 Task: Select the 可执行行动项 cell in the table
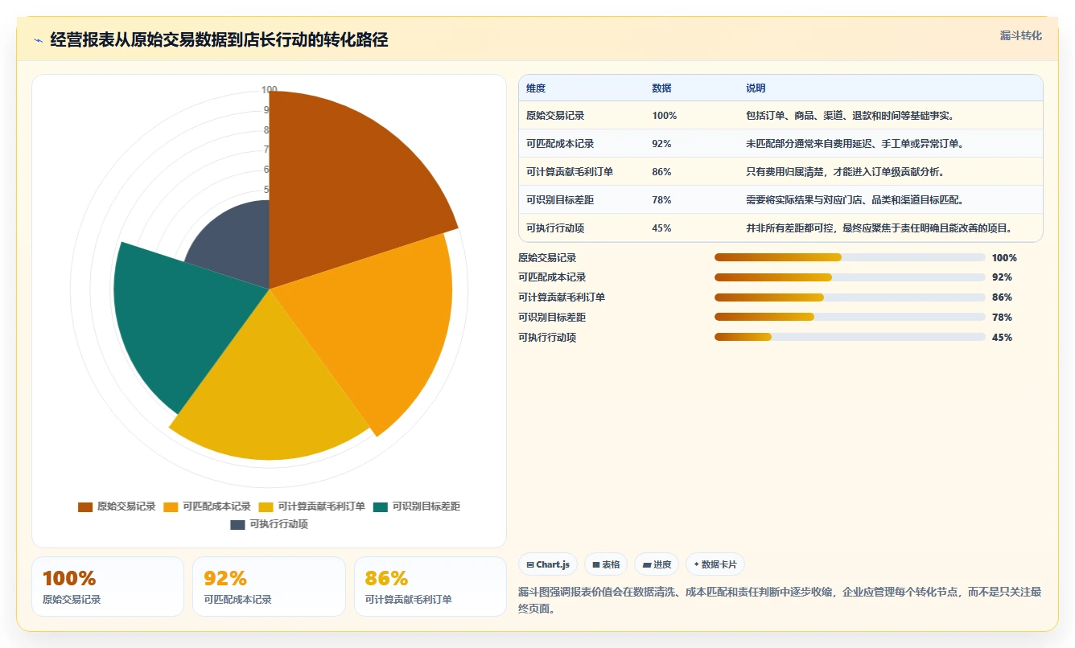point(555,228)
